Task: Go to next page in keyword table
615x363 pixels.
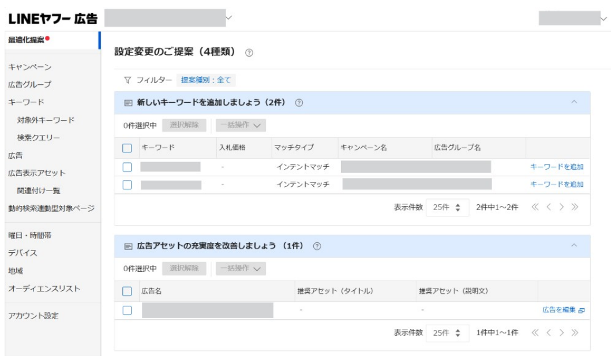Action: [561, 207]
